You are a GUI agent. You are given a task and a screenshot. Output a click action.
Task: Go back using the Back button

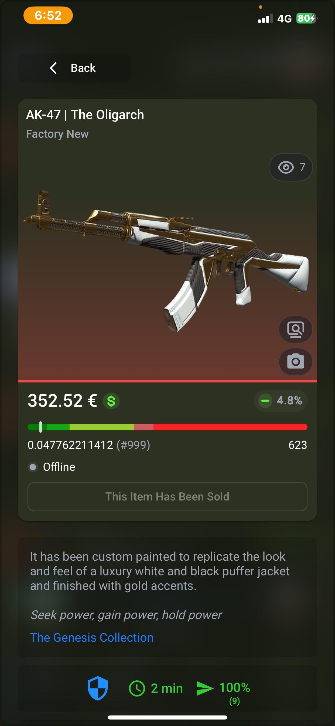coord(75,68)
